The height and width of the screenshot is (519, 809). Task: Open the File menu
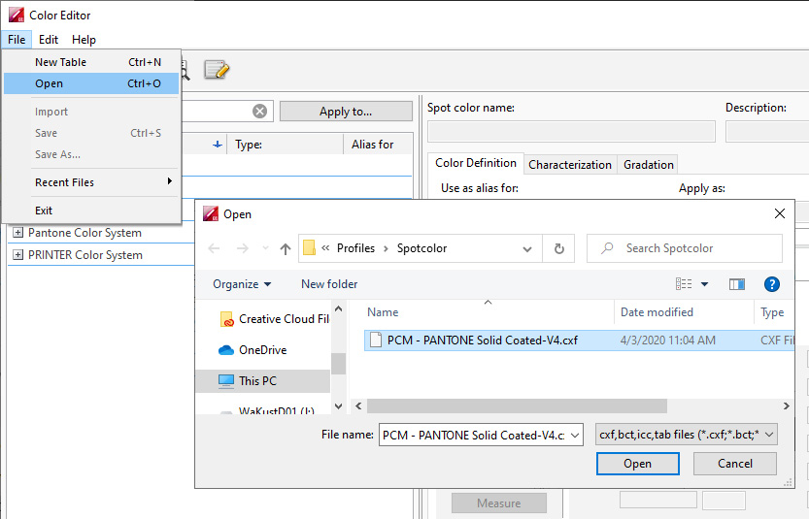tap(17, 40)
